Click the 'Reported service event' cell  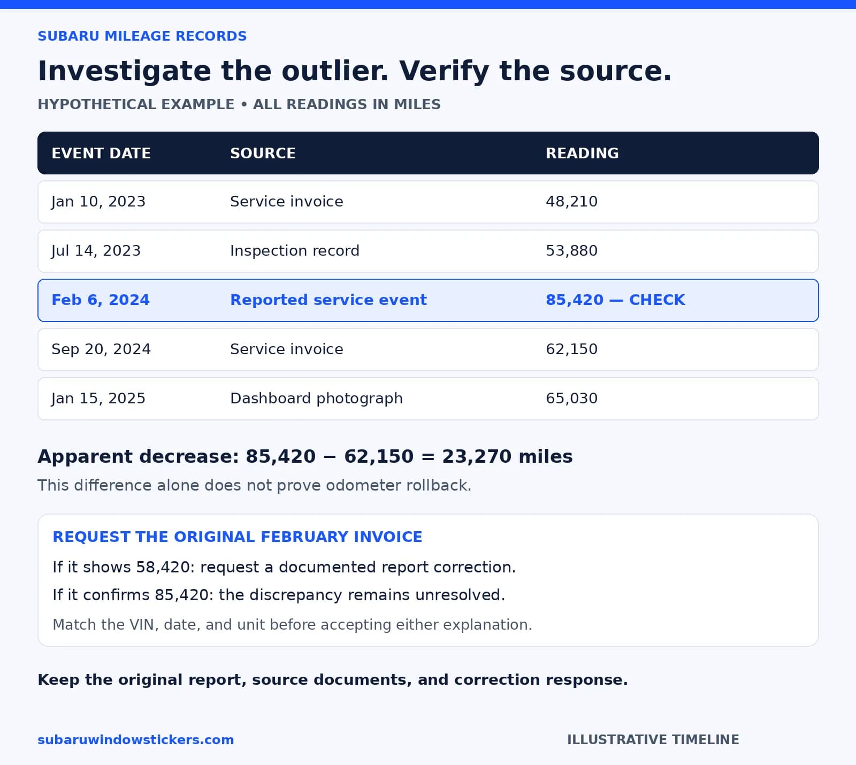click(328, 300)
